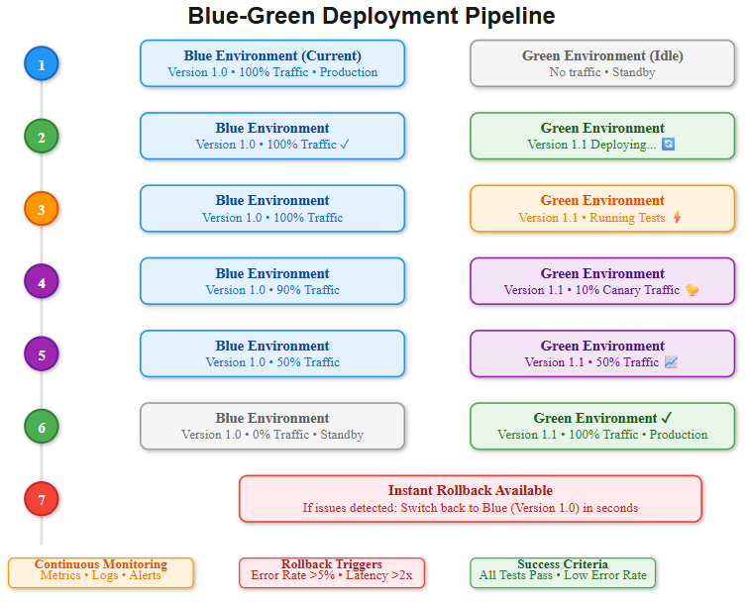Open the Success Criteria box
Image resolution: width=749 pixels, height=602 pixels.
563,573
